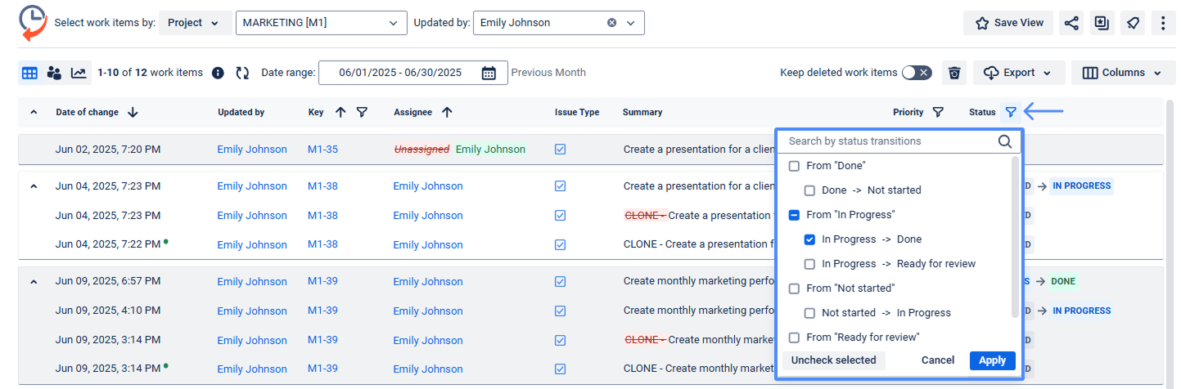Expand the Columns dropdown
The height and width of the screenshot is (389, 1181).
coord(1122,73)
